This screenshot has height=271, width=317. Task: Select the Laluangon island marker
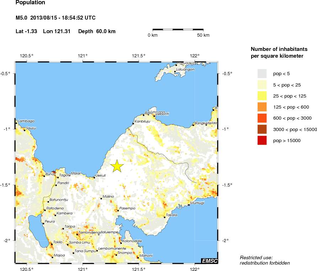coord(175,72)
